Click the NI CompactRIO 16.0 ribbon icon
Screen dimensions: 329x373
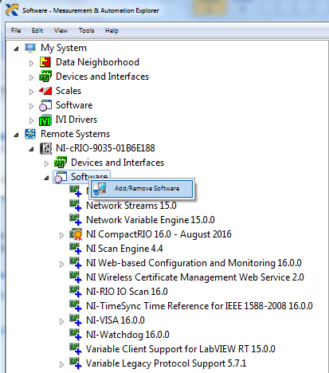(x=76, y=234)
